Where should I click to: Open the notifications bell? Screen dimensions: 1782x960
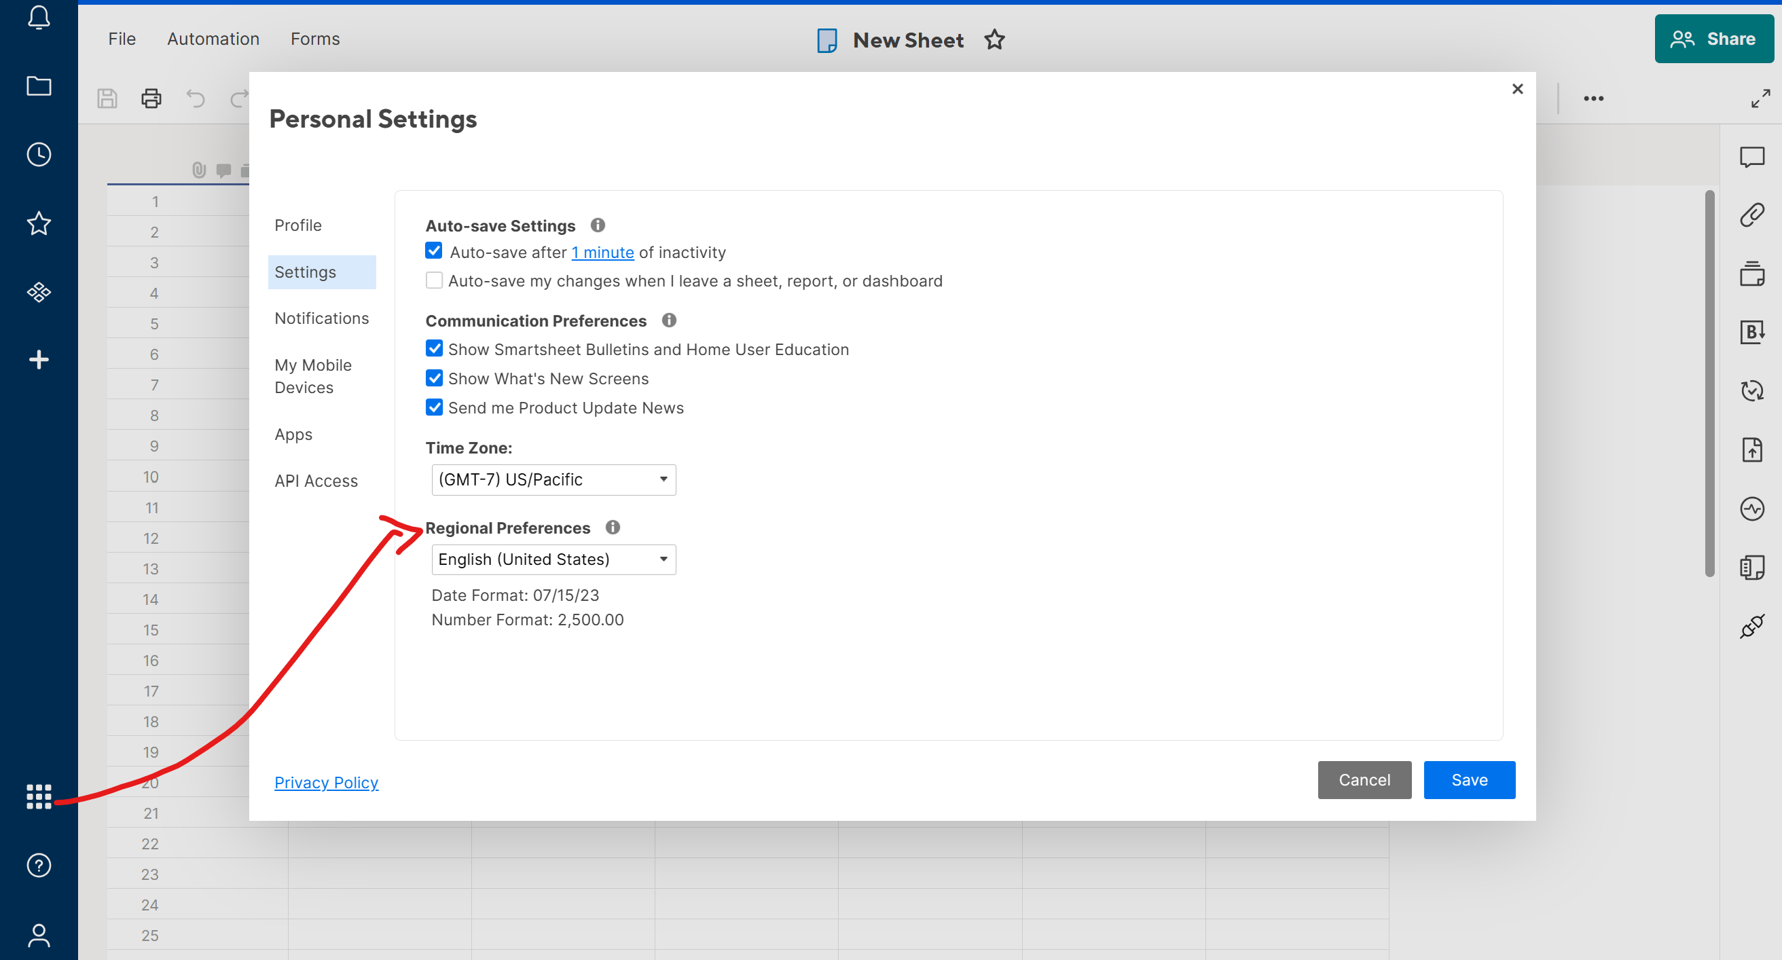(39, 17)
